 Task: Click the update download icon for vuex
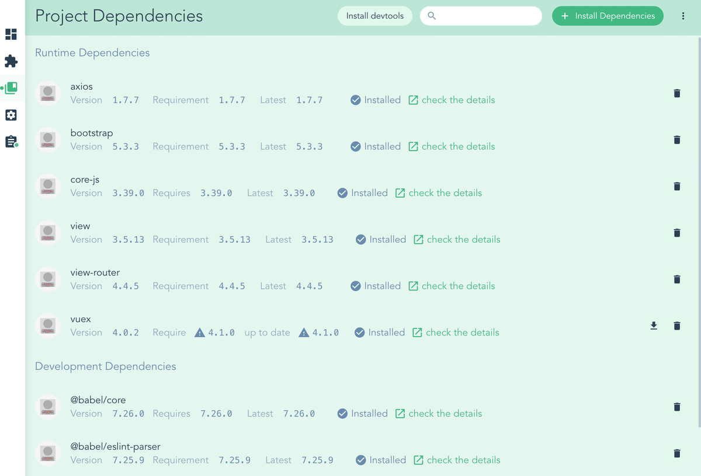(654, 325)
